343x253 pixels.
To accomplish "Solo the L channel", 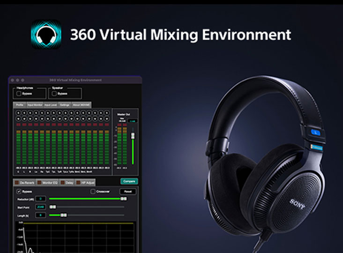I will [24, 113].
